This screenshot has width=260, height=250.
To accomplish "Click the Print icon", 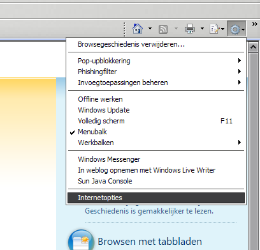I will pyautogui.click(x=190, y=29).
